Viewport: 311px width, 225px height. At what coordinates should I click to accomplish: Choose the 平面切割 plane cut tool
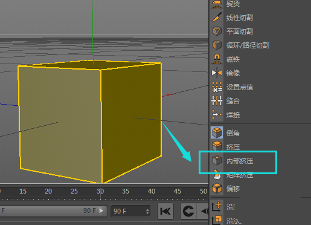click(232, 31)
